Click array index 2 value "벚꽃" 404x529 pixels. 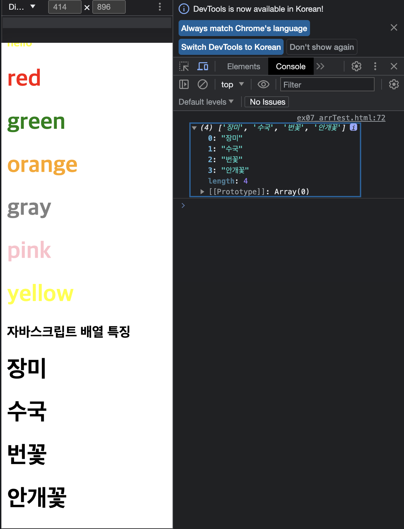tap(232, 160)
